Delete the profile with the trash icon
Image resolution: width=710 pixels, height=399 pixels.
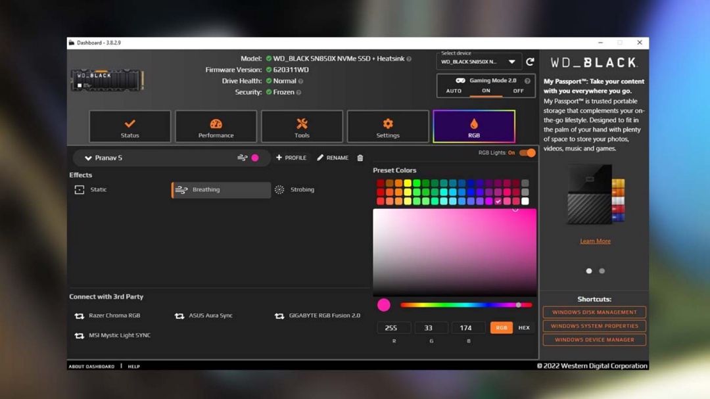[x=360, y=158]
